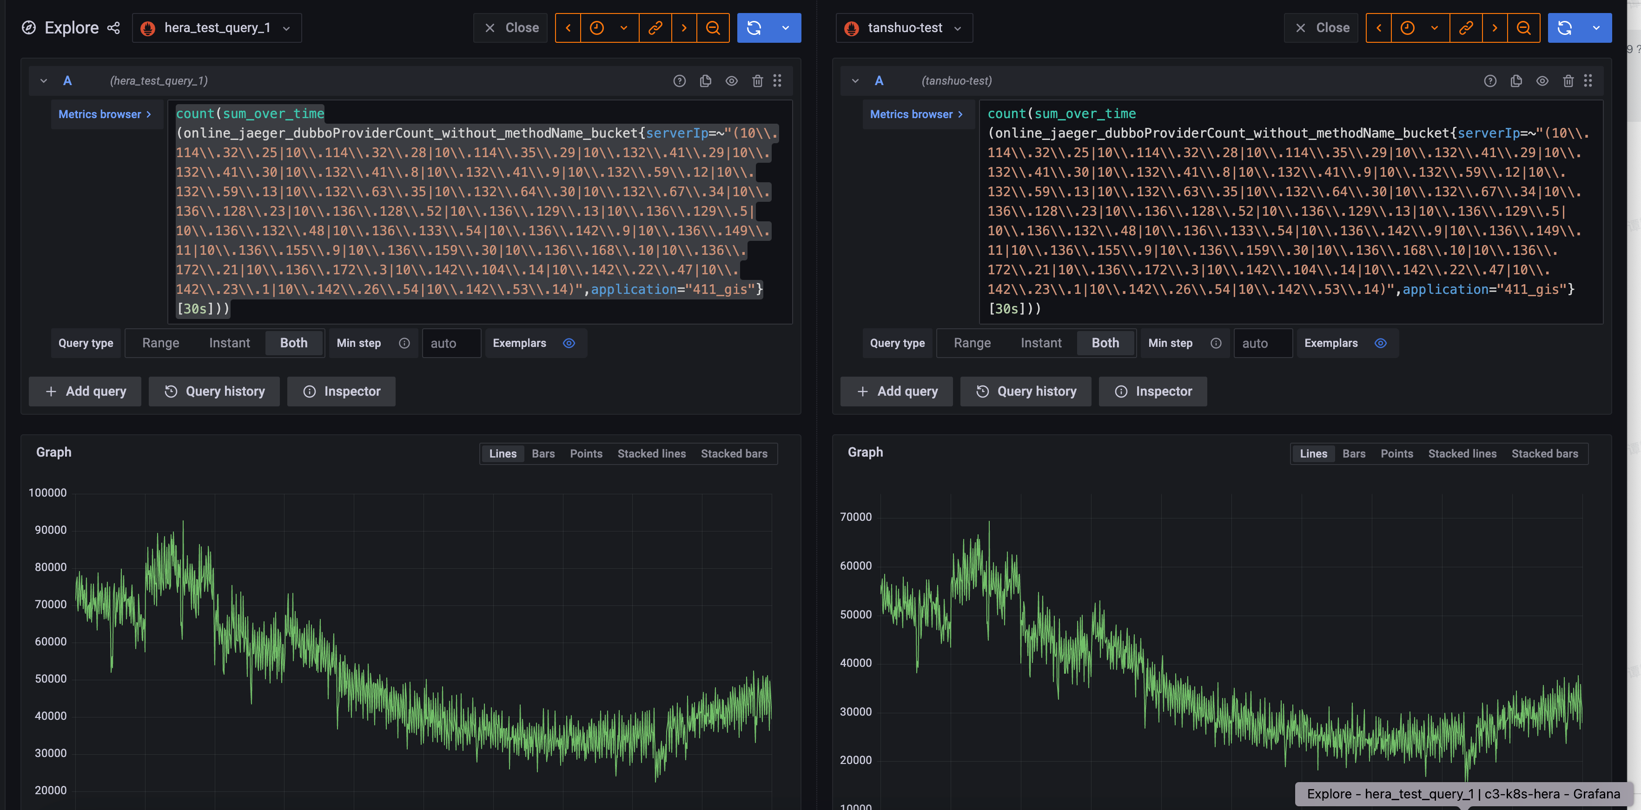Focus Min step input in left pane
This screenshot has width=1641, height=810.
tap(451, 343)
